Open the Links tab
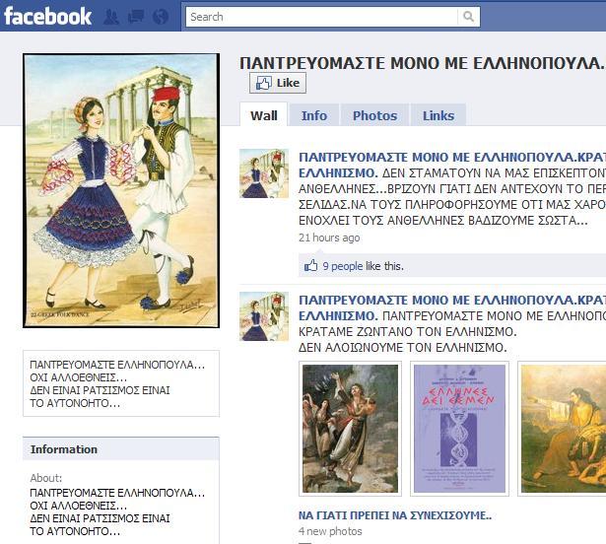 [x=438, y=115]
